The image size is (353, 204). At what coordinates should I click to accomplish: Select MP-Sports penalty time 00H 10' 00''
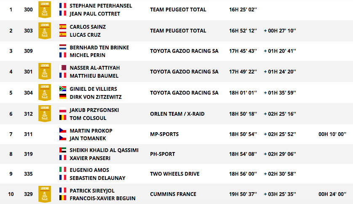click(332, 134)
